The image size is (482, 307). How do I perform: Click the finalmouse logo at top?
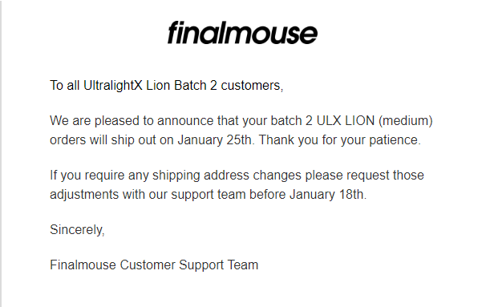(242, 33)
